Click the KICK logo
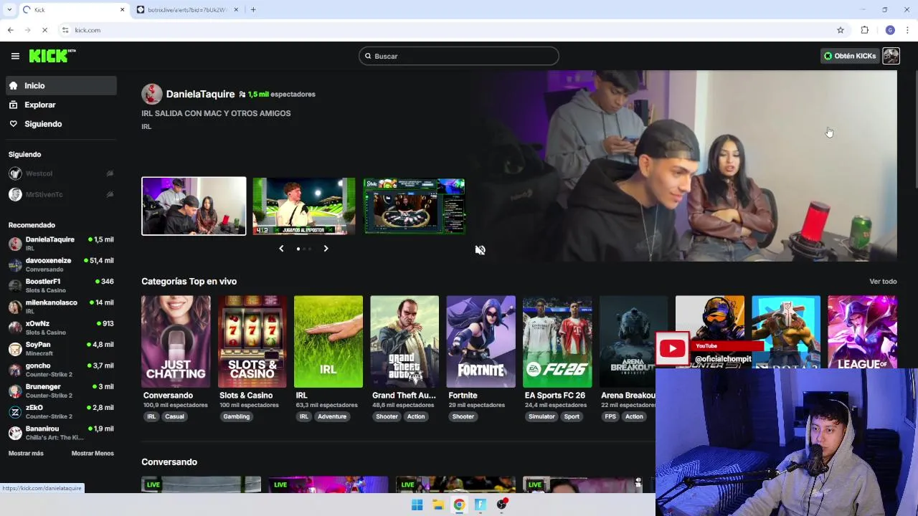Screen dimensions: 918x516 click(52, 56)
